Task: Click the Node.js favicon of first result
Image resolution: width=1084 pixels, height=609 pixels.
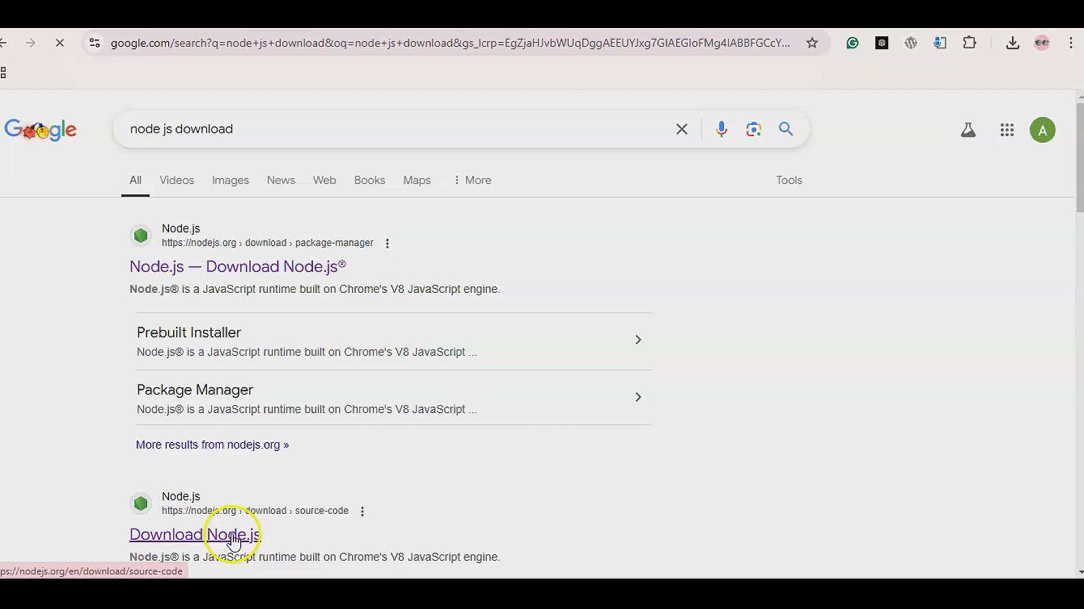Action: [141, 236]
